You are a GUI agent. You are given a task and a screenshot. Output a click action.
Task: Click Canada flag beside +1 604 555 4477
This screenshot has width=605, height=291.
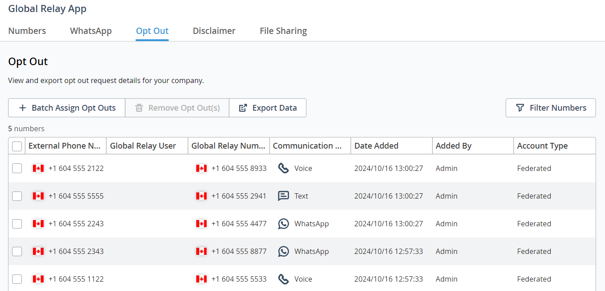201,224
